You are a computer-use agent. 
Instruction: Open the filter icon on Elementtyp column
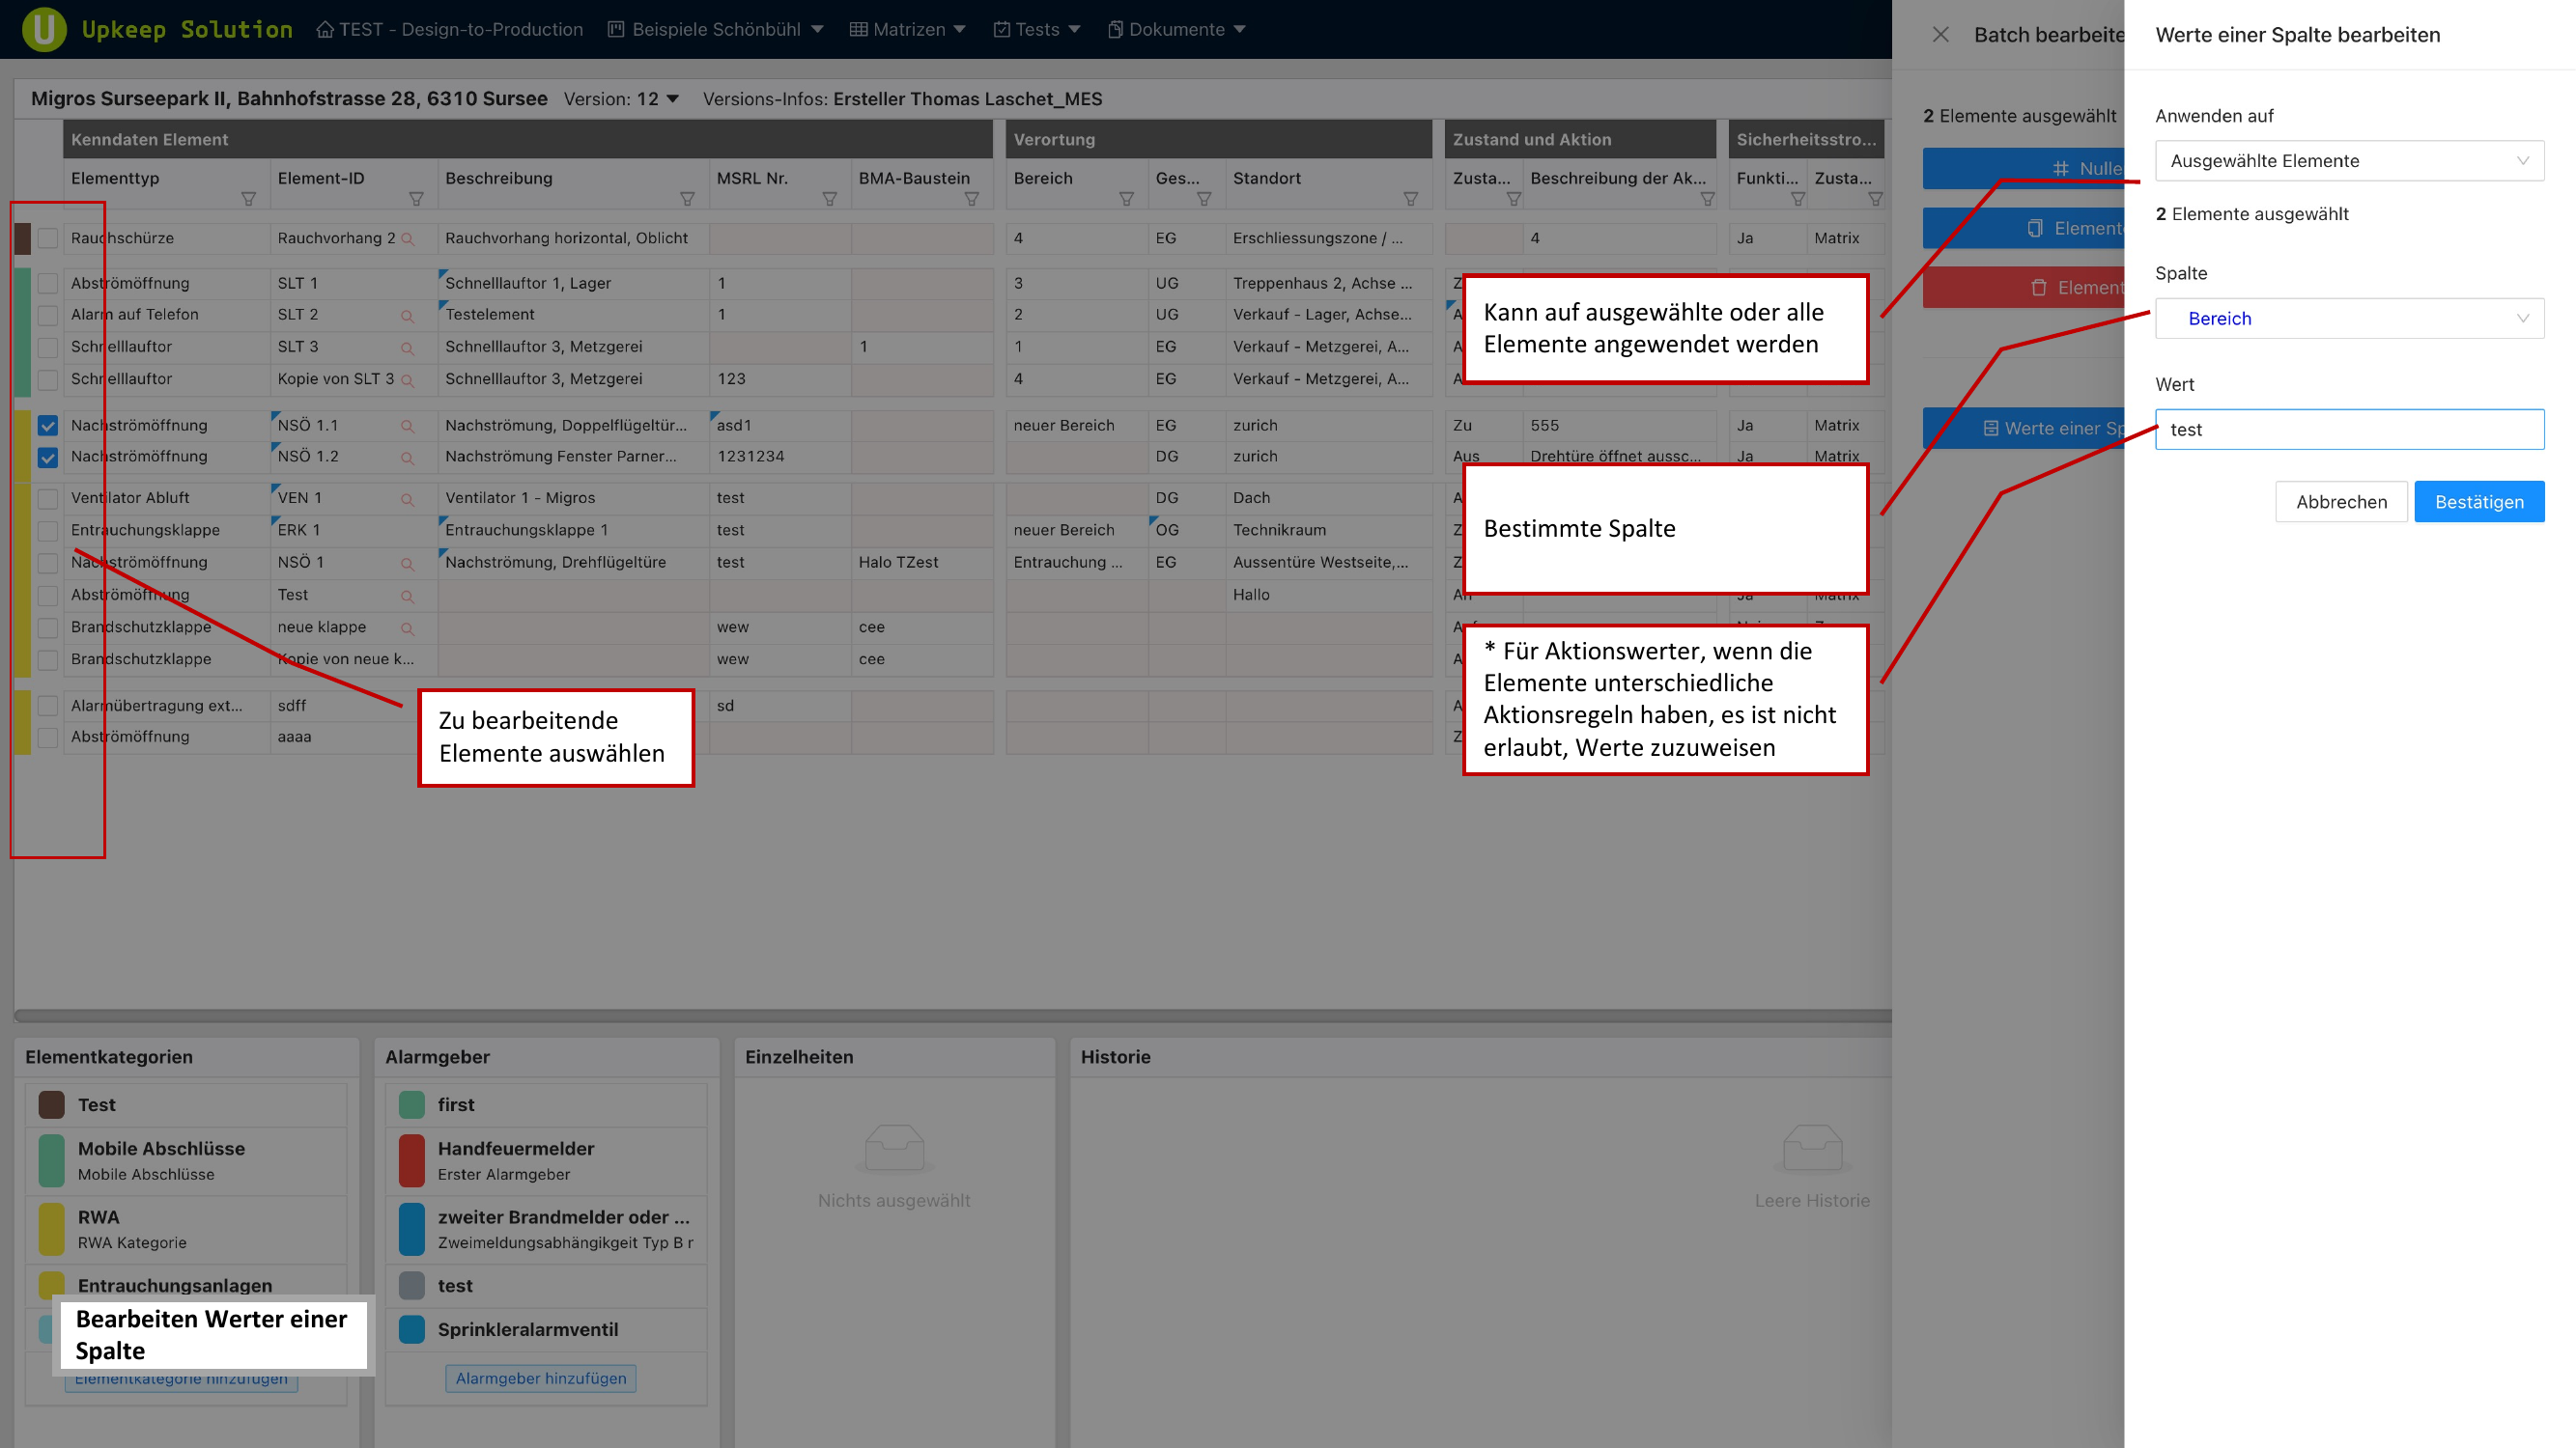[248, 199]
